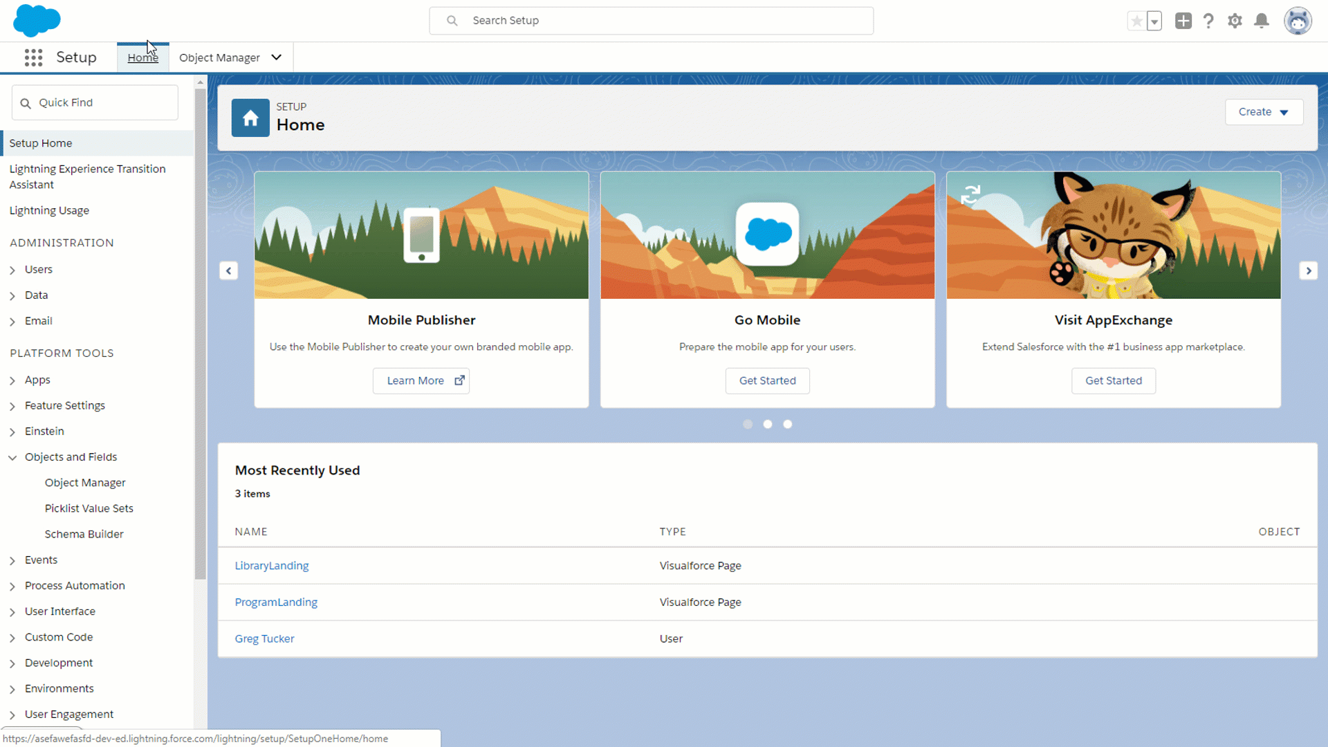Screen dimensions: 1328x747
Task: Expand the Process Automation section
Action: pyautogui.click(x=12, y=586)
